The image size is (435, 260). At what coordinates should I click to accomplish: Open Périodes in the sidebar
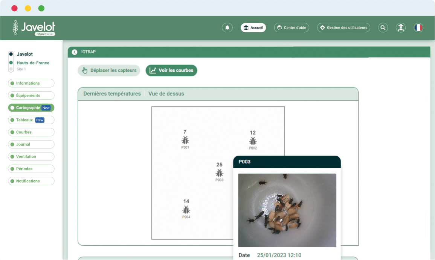(x=31, y=169)
